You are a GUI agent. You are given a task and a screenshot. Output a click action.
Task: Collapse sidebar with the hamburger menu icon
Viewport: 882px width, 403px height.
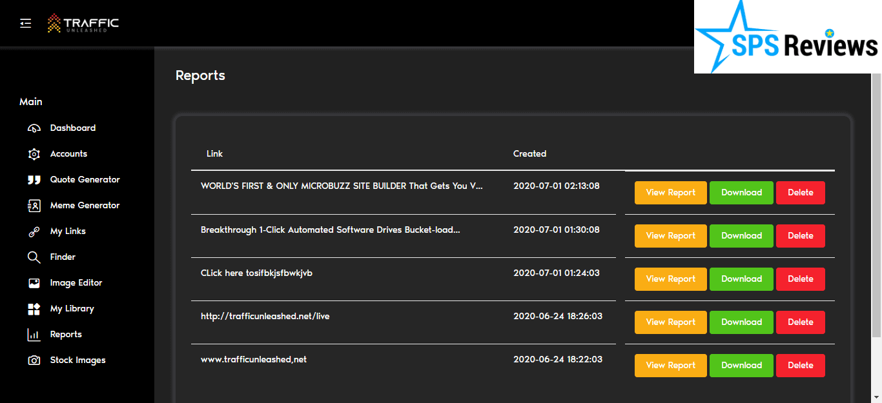pos(25,23)
